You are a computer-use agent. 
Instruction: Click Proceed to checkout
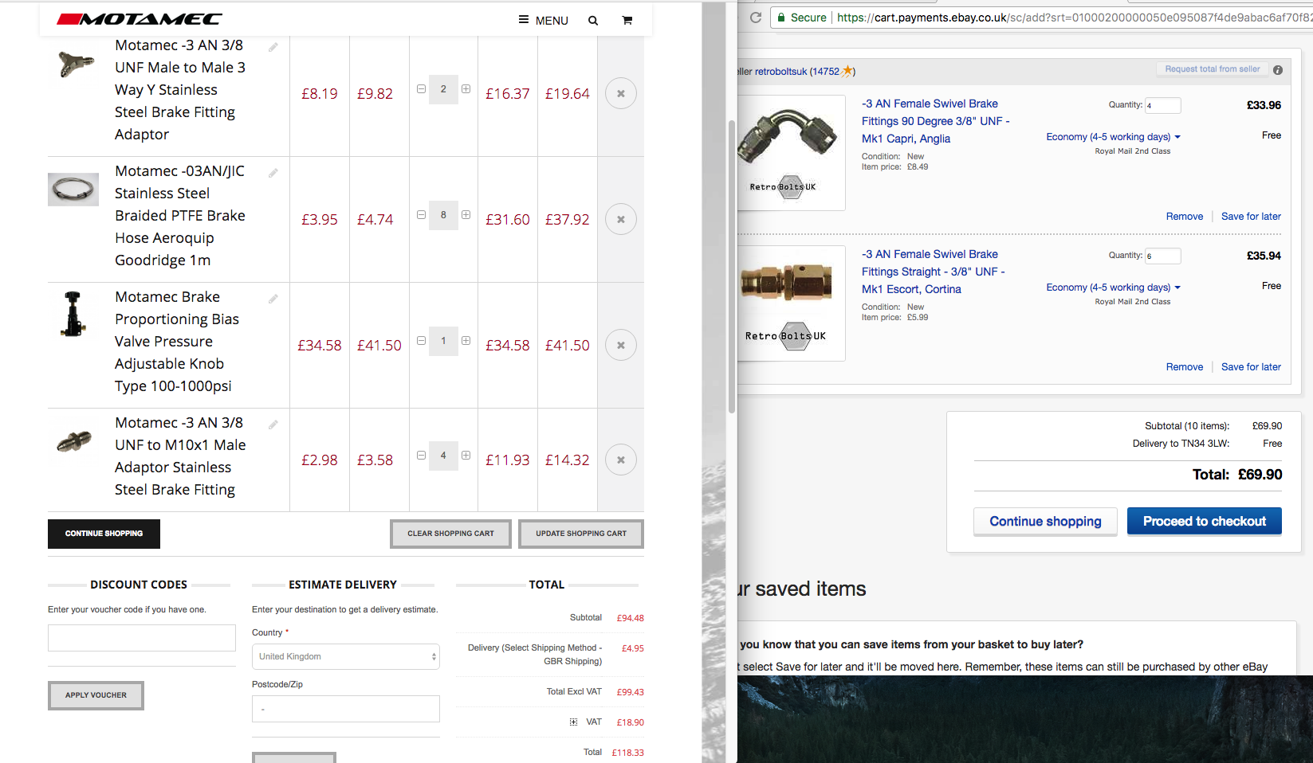point(1204,522)
